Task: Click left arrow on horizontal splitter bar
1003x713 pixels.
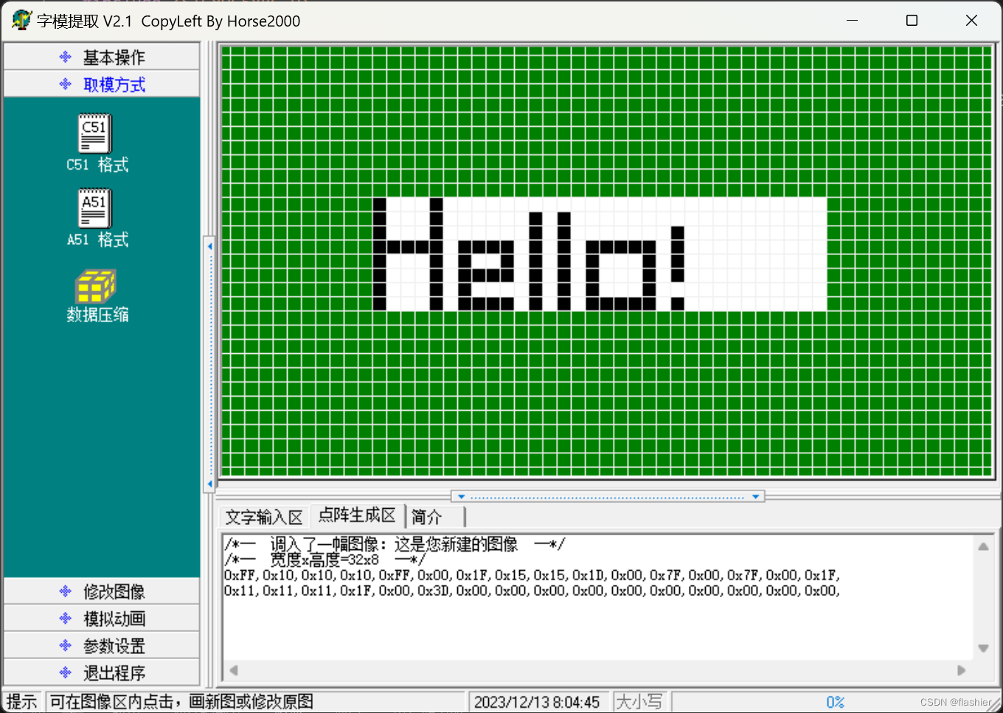Action: point(462,497)
